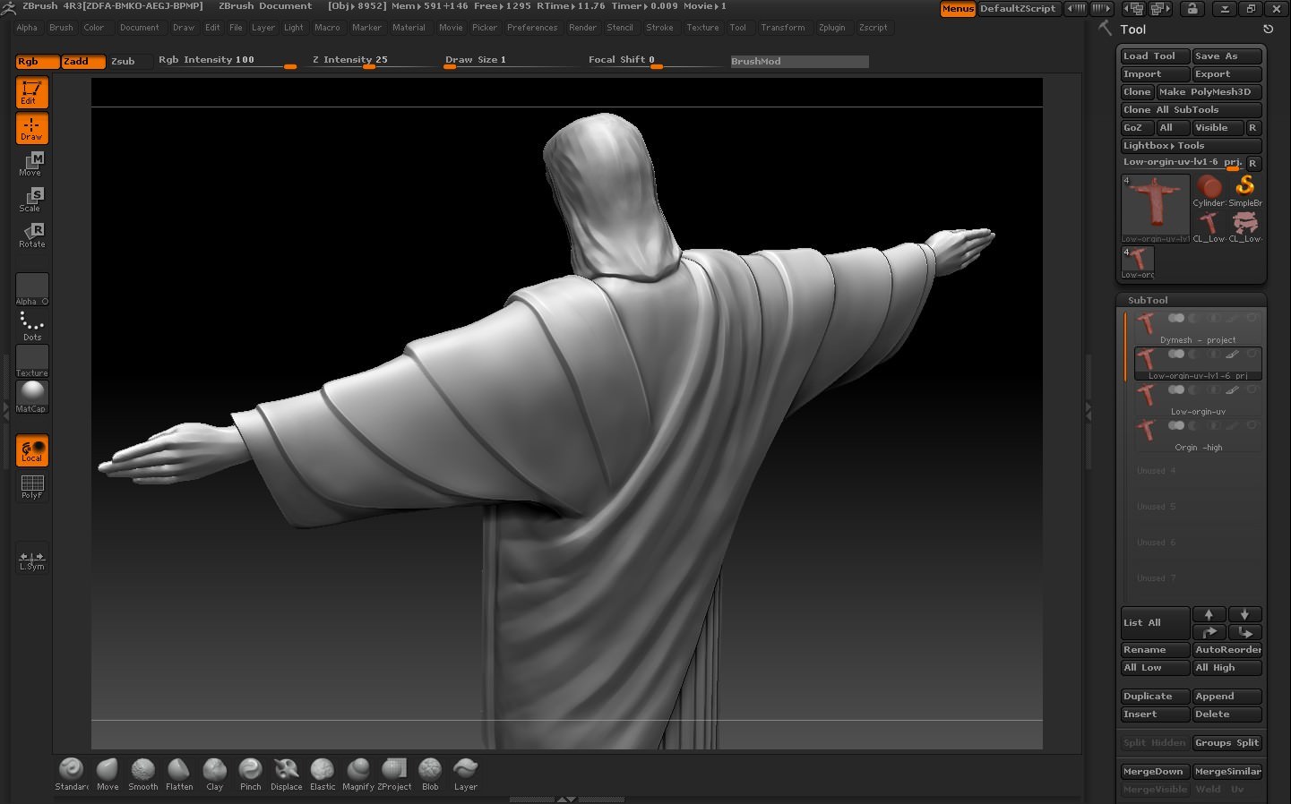Open the Brush menu
Viewport: 1291px width, 804px height.
click(61, 28)
